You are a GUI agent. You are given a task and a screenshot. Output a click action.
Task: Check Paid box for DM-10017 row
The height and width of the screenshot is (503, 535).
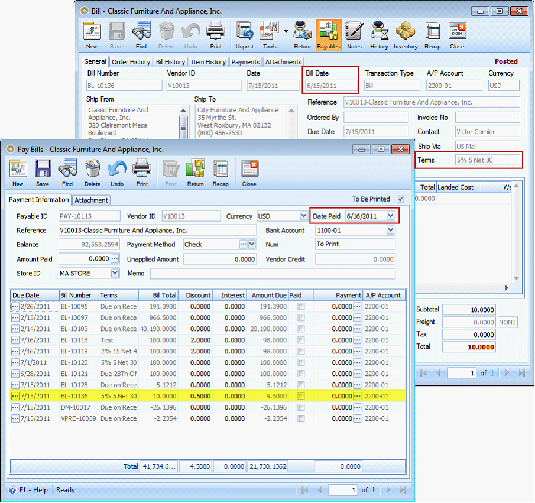[x=301, y=407]
